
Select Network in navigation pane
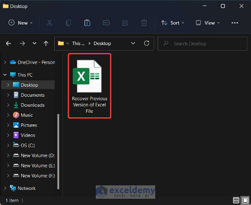[23, 188]
